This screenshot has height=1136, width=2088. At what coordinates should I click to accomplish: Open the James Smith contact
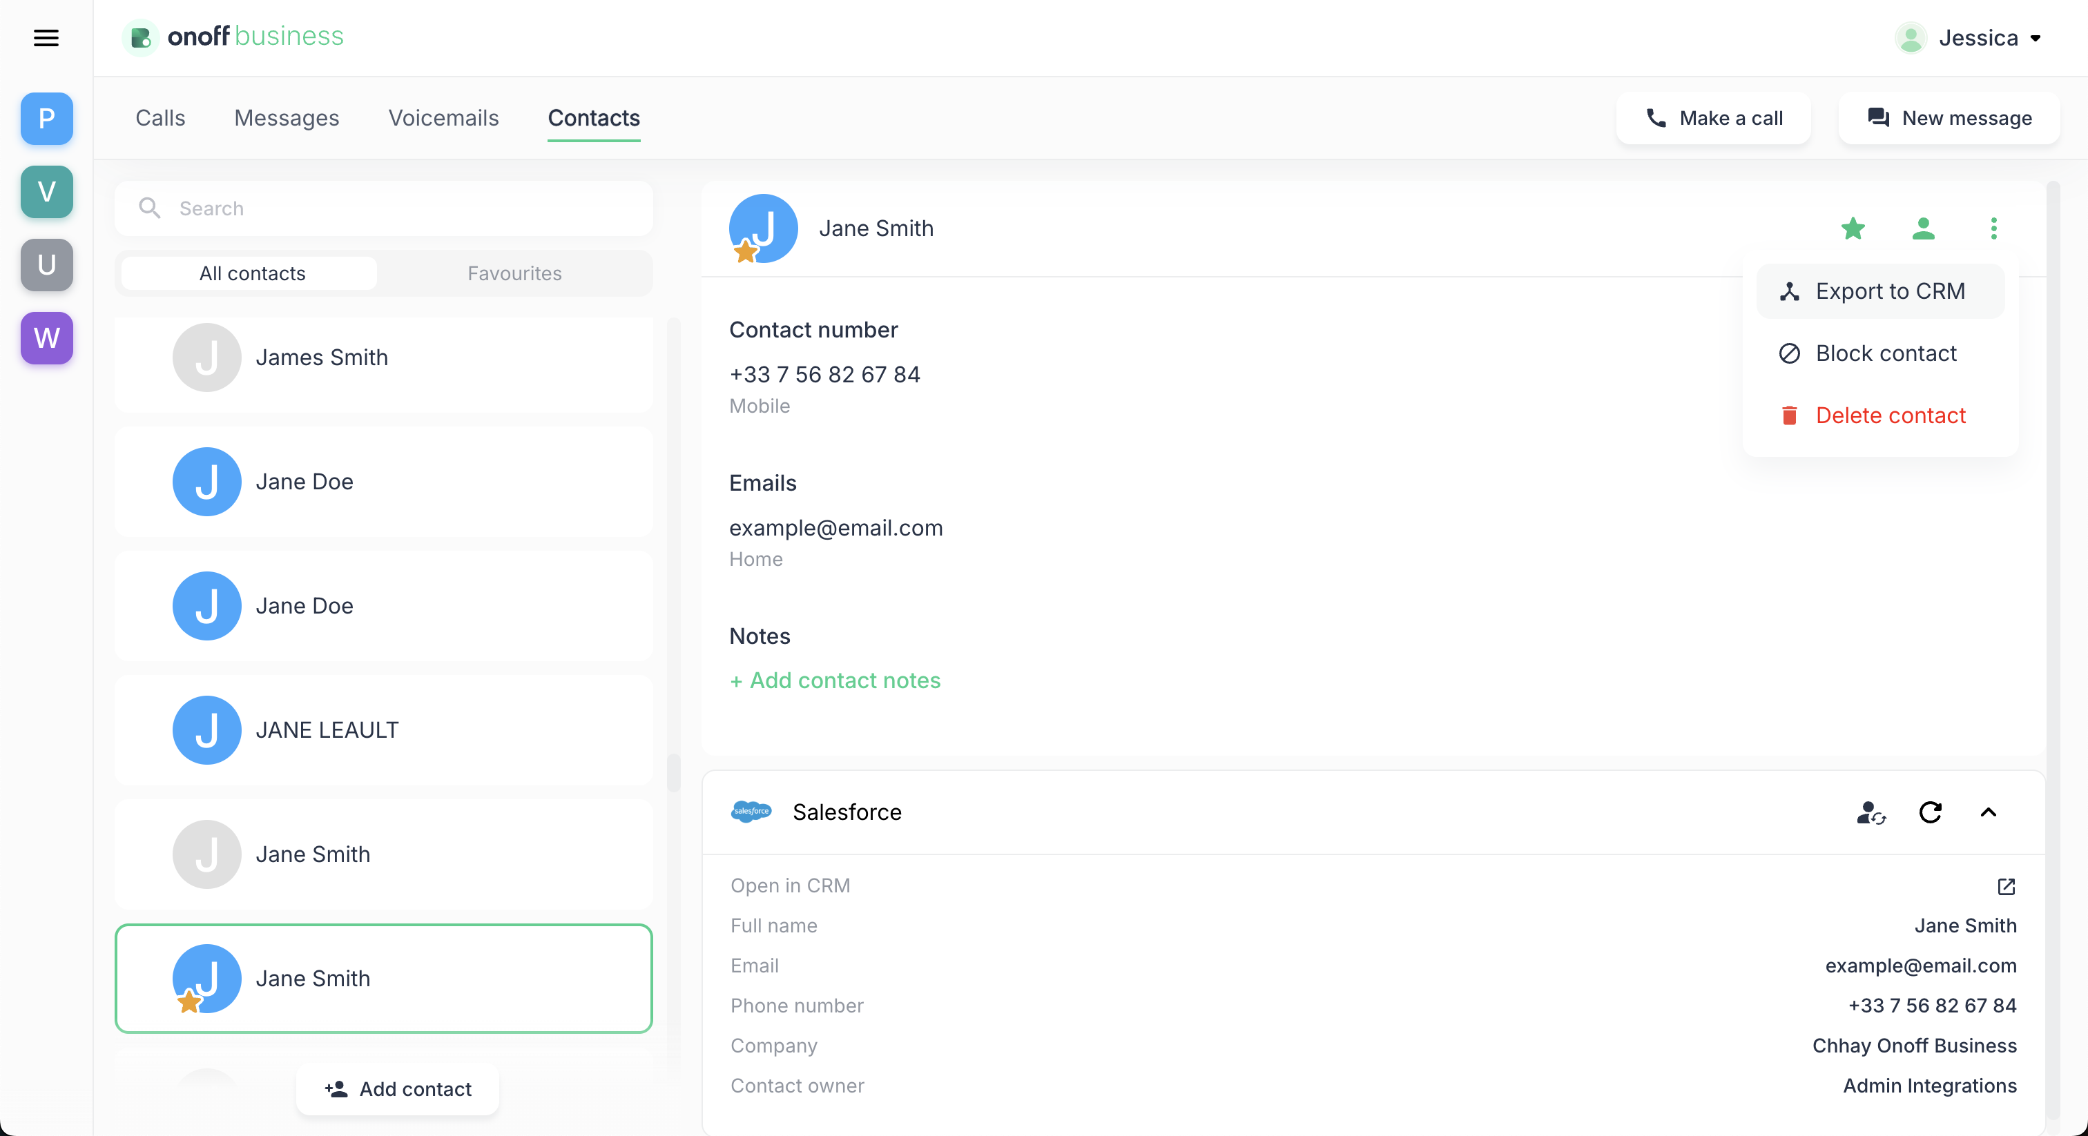point(384,358)
